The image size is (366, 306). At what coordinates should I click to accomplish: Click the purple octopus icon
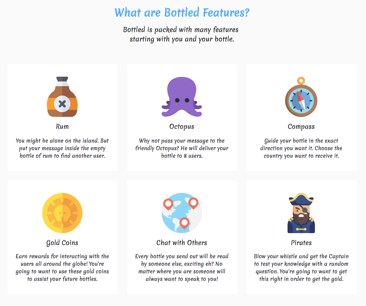[182, 96]
